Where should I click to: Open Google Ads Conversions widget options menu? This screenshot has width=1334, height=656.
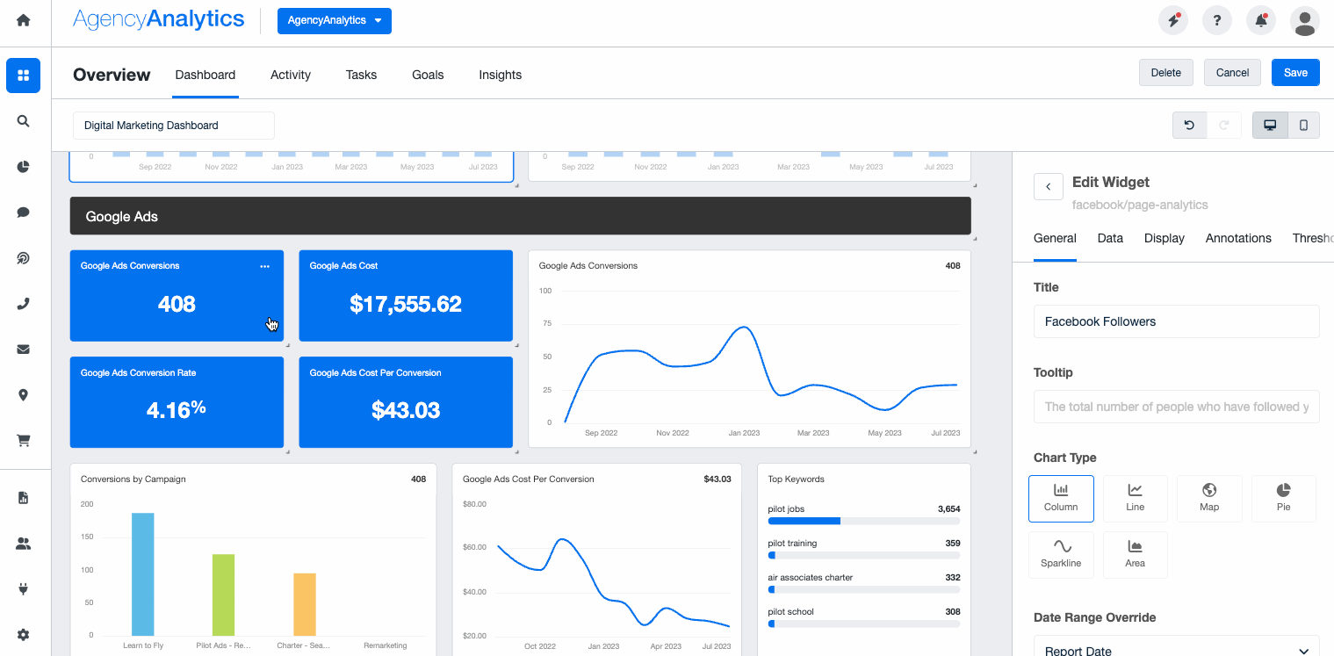pos(264,266)
